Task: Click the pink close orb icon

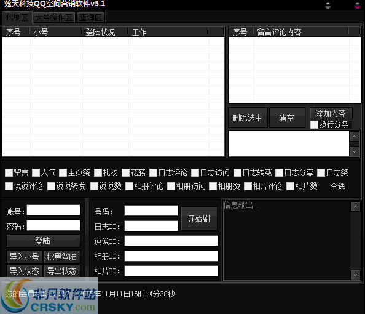Action: click(358, 6)
